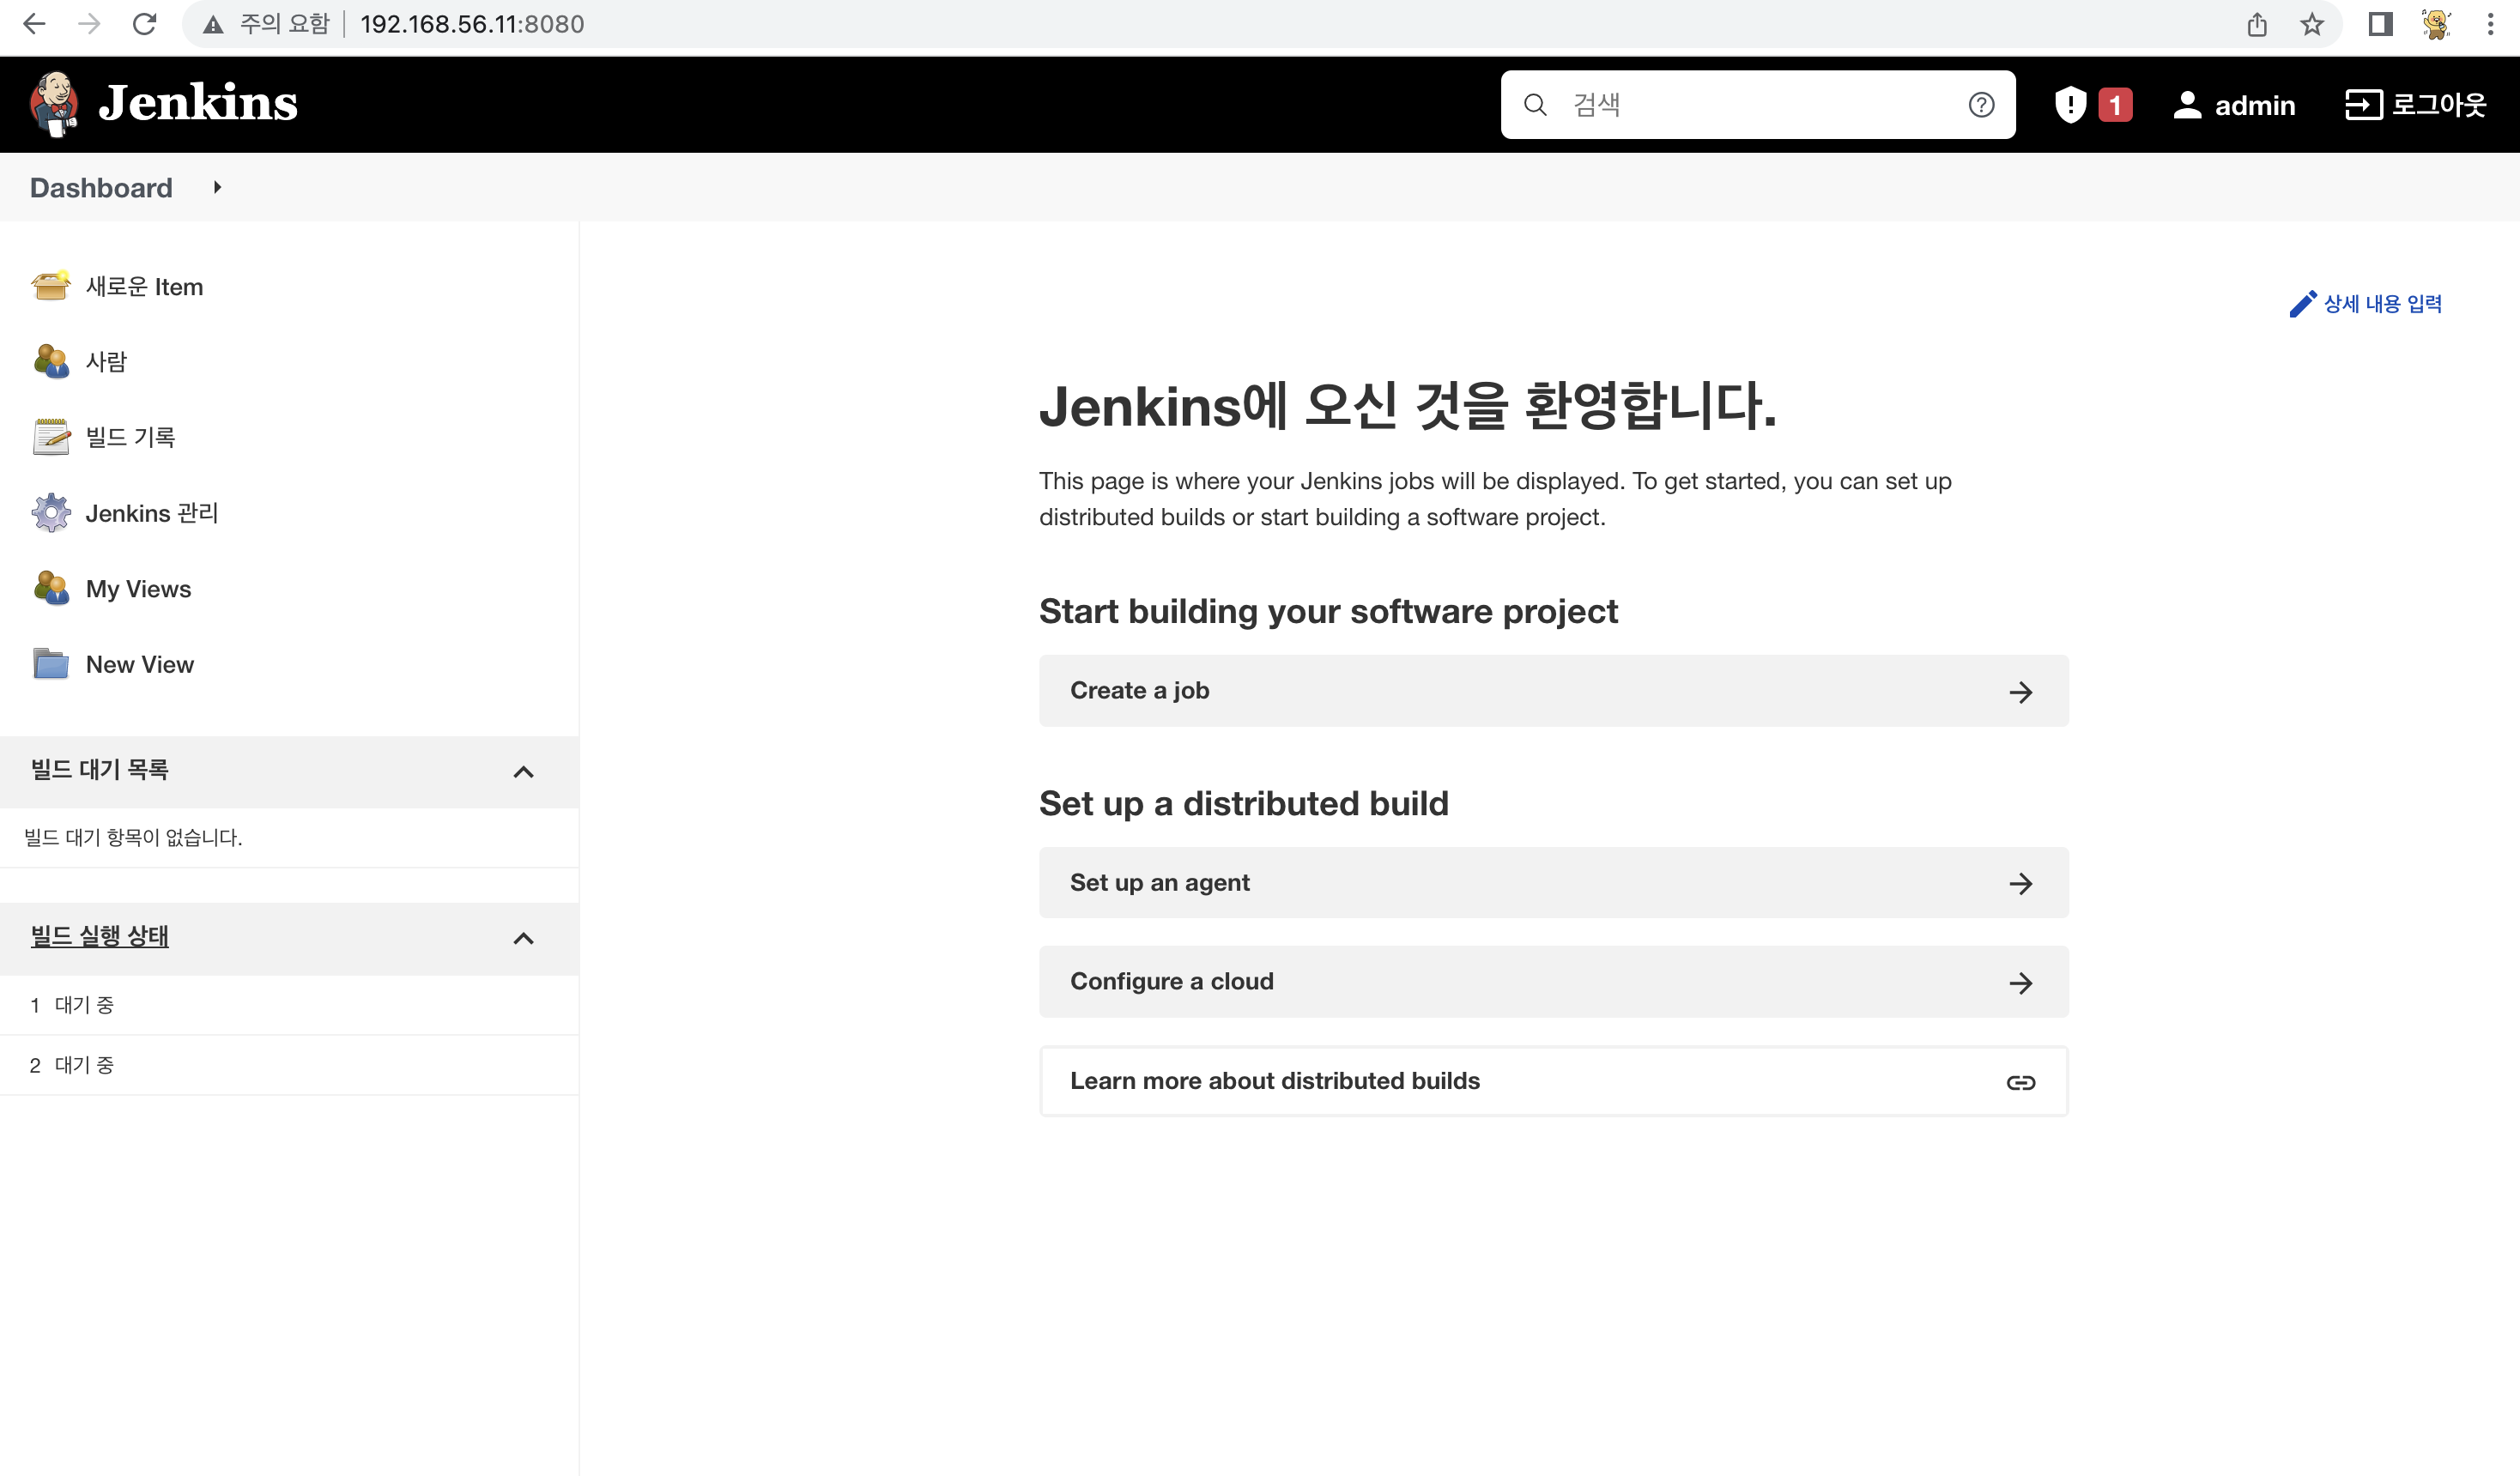The image size is (2520, 1476).
Task: Click the 로그아웃 logout icon
Action: [x=2363, y=104]
